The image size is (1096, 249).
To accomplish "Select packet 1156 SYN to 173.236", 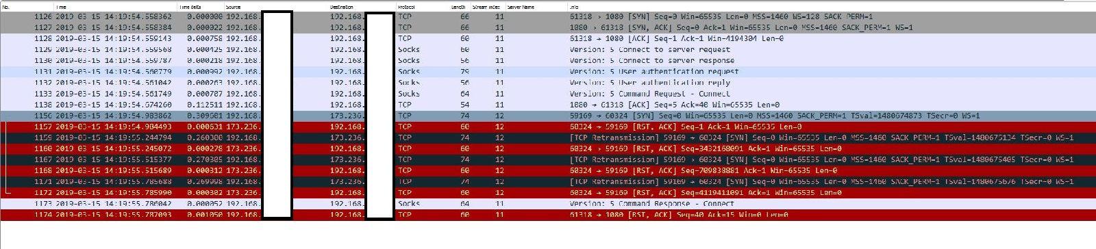I will [x=548, y=116].
